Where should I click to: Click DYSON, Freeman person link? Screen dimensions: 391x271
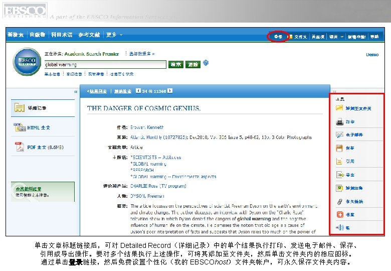(x=147, y=196)
